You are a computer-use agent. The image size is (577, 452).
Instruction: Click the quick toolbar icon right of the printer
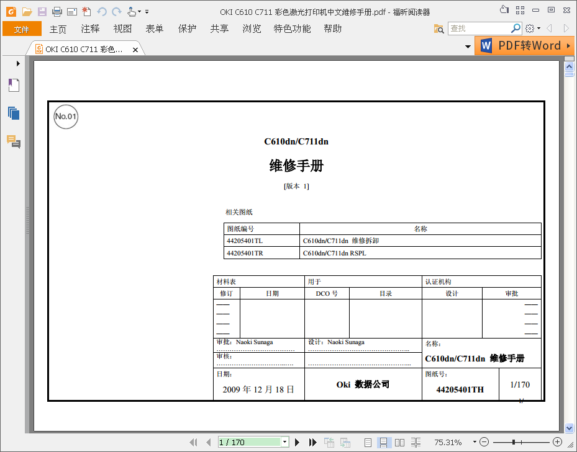[72, 12]
